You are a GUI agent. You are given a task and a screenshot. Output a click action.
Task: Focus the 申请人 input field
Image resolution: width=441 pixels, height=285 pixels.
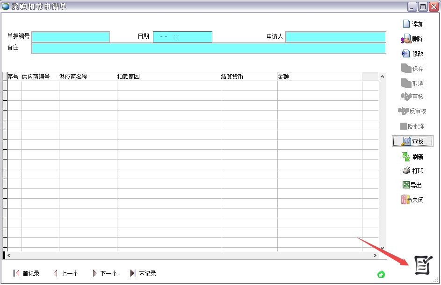click(335, 37)
